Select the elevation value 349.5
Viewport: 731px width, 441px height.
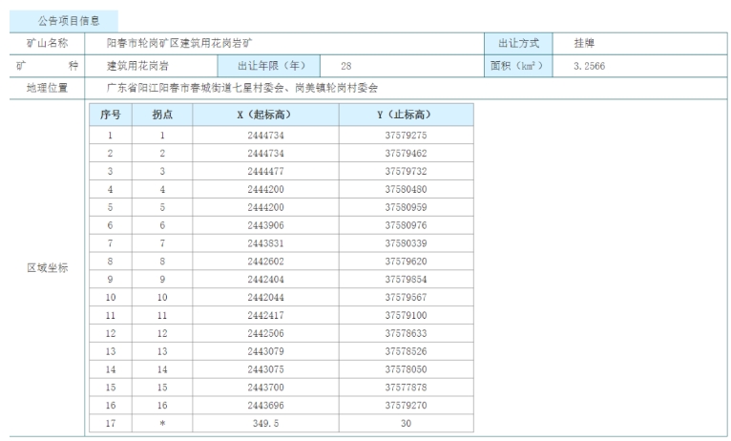[265, 423]
